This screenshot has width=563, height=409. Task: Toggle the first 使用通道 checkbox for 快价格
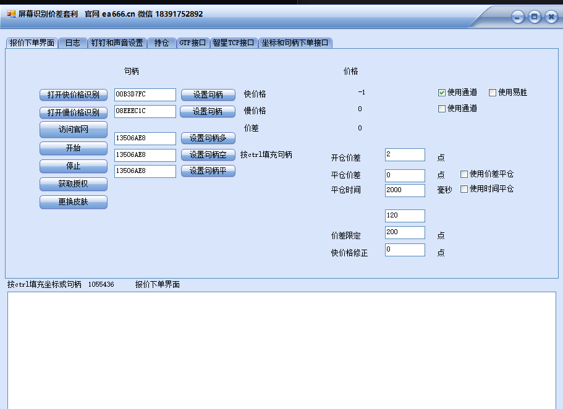442,93
